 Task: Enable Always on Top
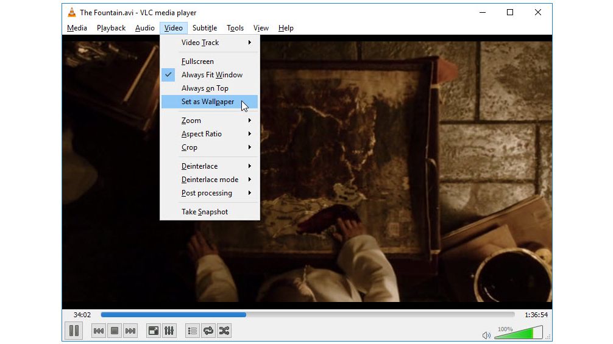tap(210, 88)
